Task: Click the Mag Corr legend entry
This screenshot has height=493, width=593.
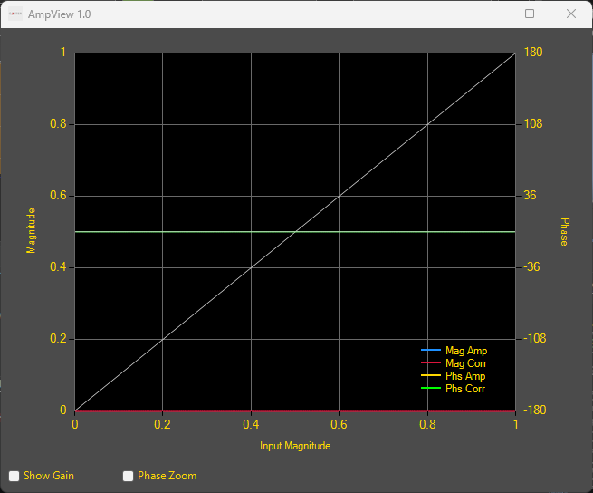Action: click(x=454, y=363)
